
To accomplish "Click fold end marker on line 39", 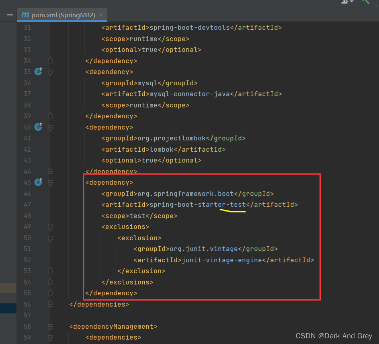I will 50,115.
